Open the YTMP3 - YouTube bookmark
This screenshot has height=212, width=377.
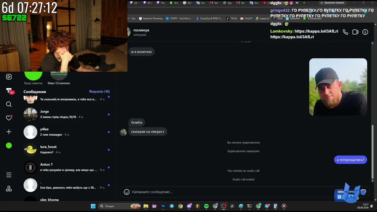[179, 18]
